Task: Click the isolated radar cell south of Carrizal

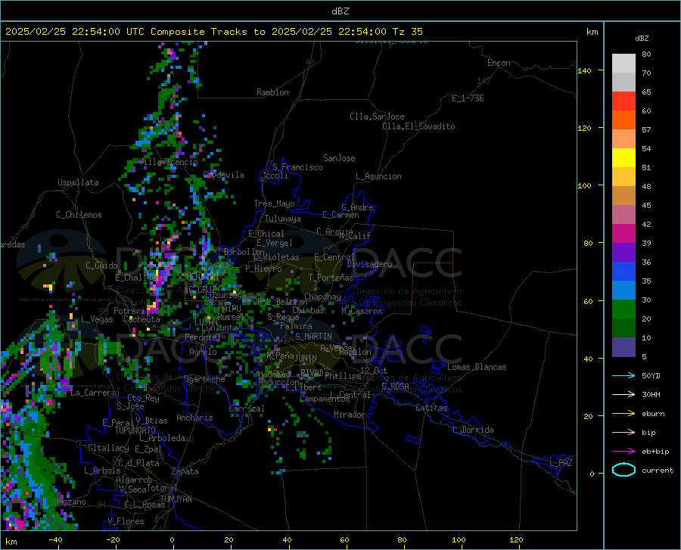Action: (x=271, y=429)
